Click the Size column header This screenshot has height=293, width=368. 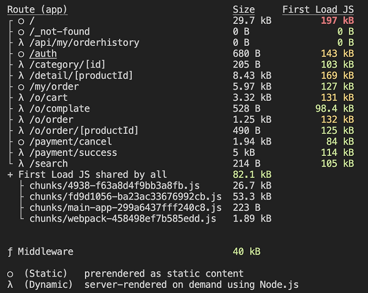244,9
